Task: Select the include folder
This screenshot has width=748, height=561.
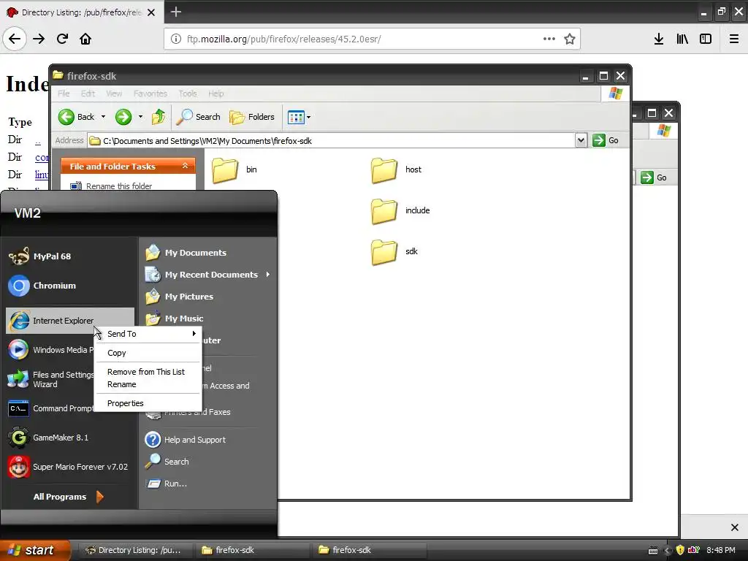Action: click(400, 211)
